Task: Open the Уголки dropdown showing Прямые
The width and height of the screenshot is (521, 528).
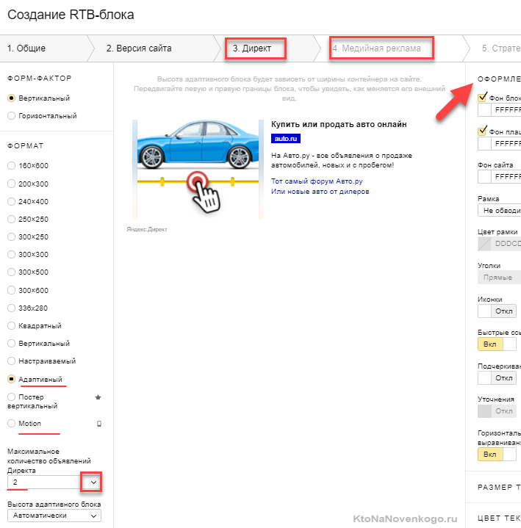Action: (x=500, y=278)
